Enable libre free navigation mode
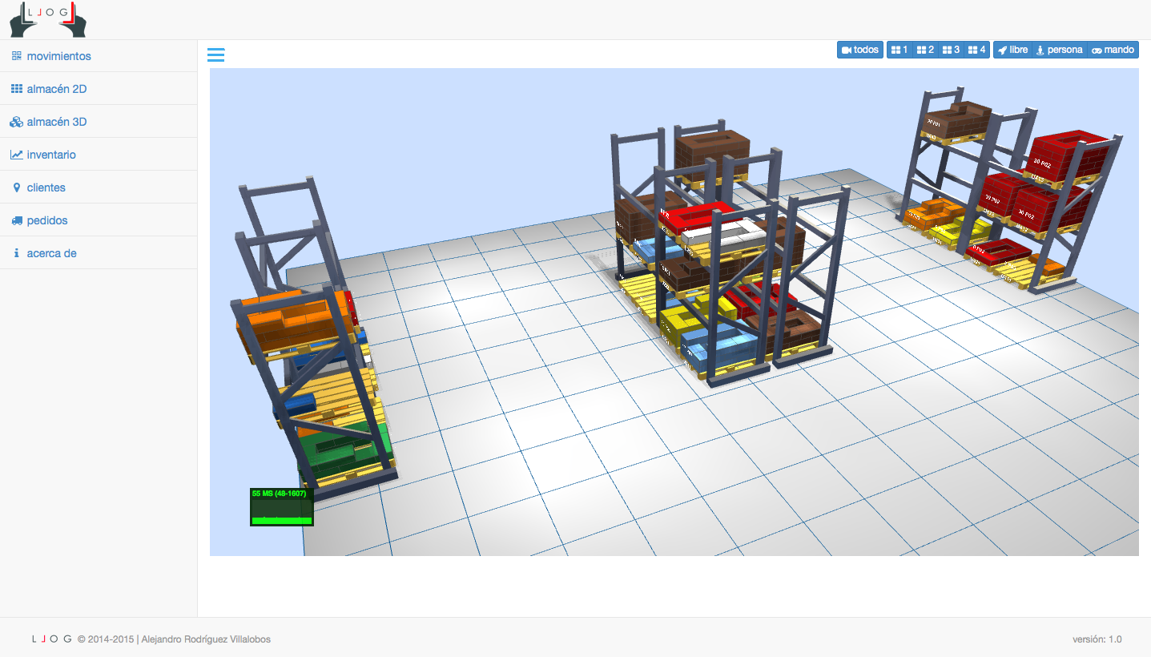The image size is (1151, 657). [x=1013, y=50]
